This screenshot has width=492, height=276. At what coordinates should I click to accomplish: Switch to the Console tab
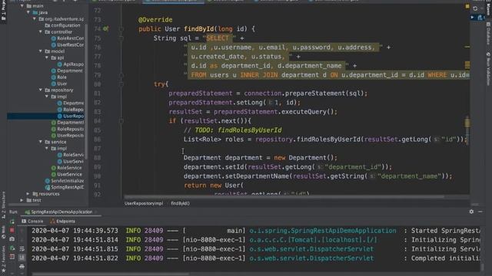coord(32,222)
